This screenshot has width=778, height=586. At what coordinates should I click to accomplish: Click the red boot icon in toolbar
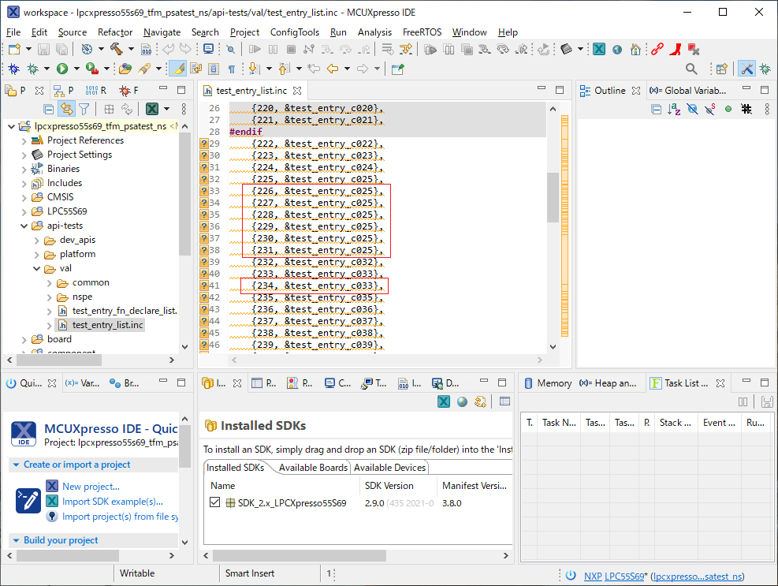[675, 49]
